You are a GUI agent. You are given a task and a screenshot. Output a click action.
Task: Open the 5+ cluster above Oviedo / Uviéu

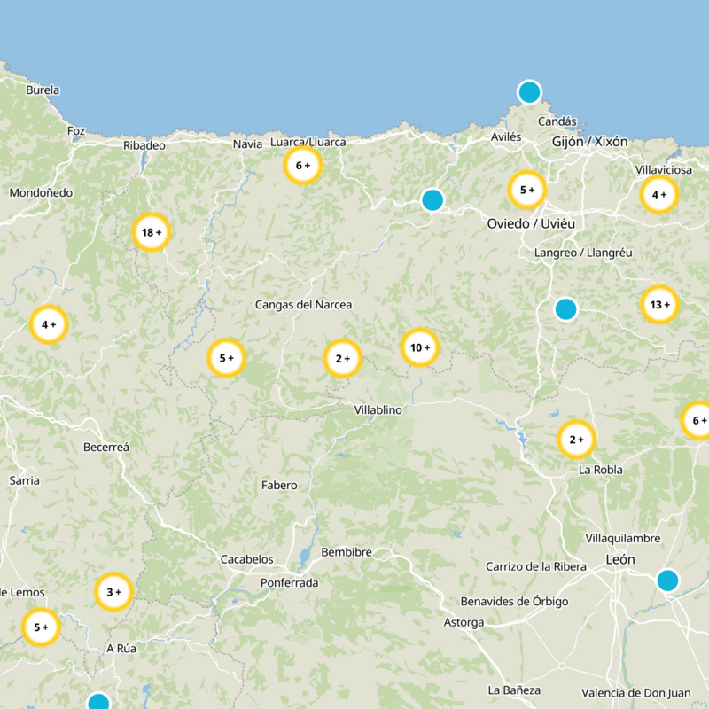pyautogui.click(x=527, y=190)
